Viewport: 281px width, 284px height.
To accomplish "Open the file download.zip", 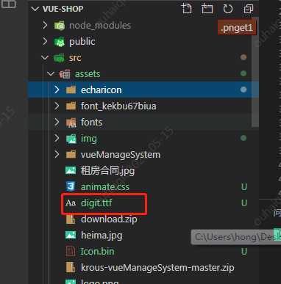I will [109, 219].
